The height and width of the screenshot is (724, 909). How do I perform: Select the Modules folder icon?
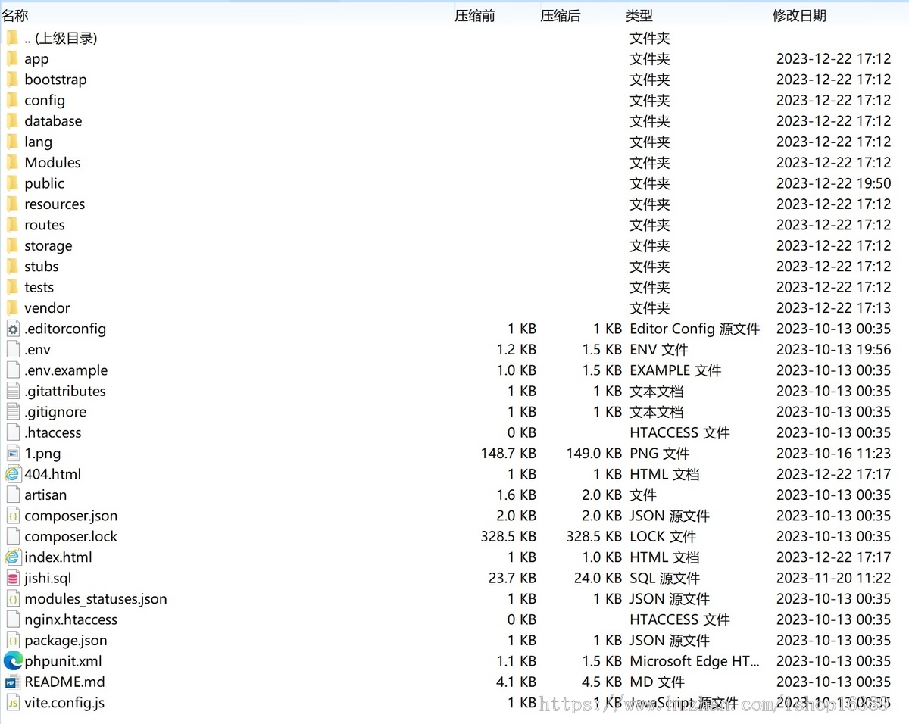click(12, 163)
